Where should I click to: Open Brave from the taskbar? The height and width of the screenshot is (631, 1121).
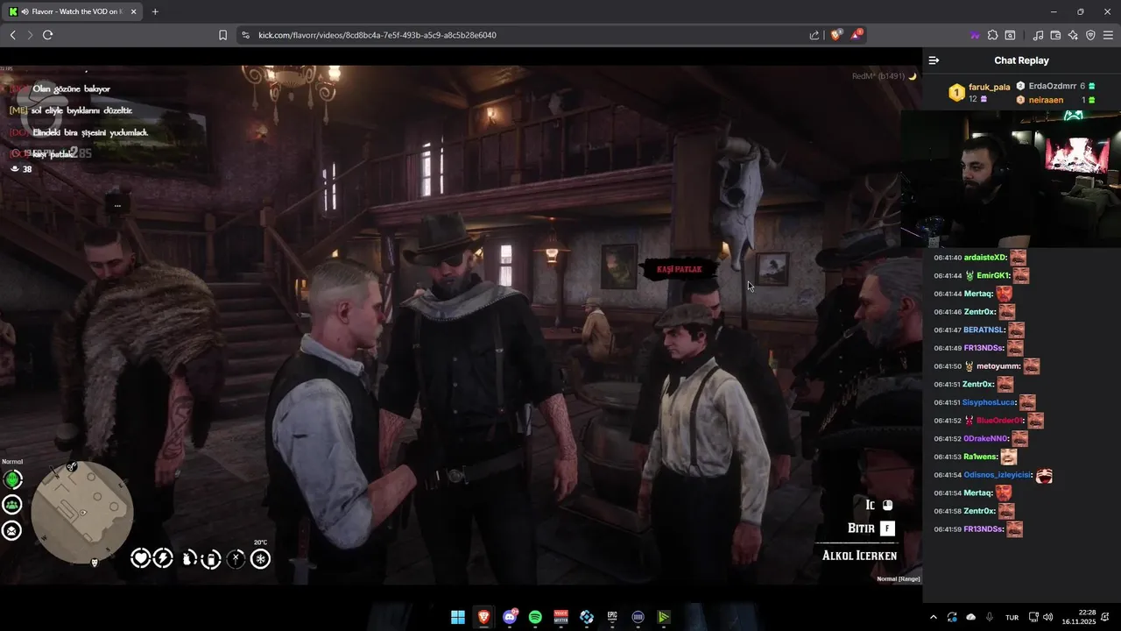pyautogui.click(x=483, y=617)
